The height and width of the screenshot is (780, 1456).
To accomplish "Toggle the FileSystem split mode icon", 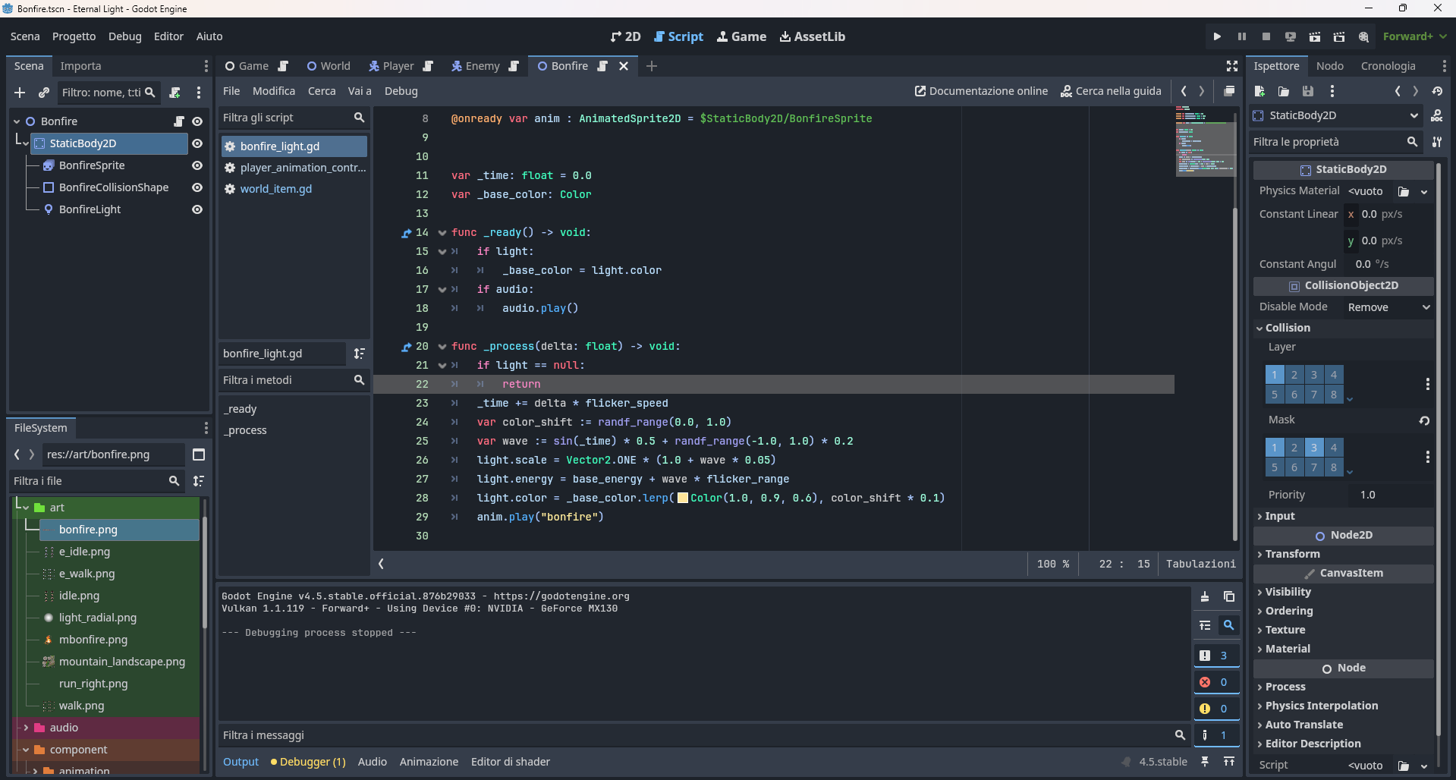I will (199, 454).
